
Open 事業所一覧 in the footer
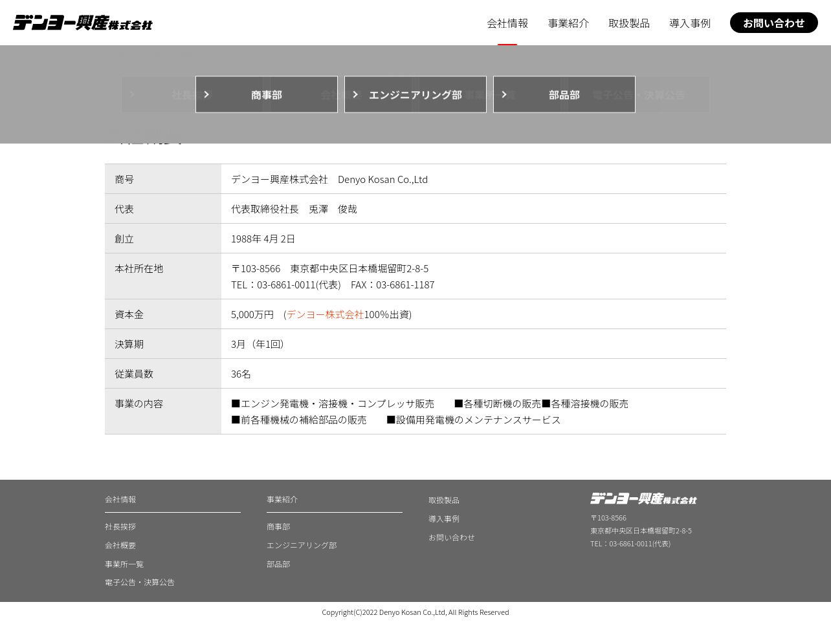point(124,564)
